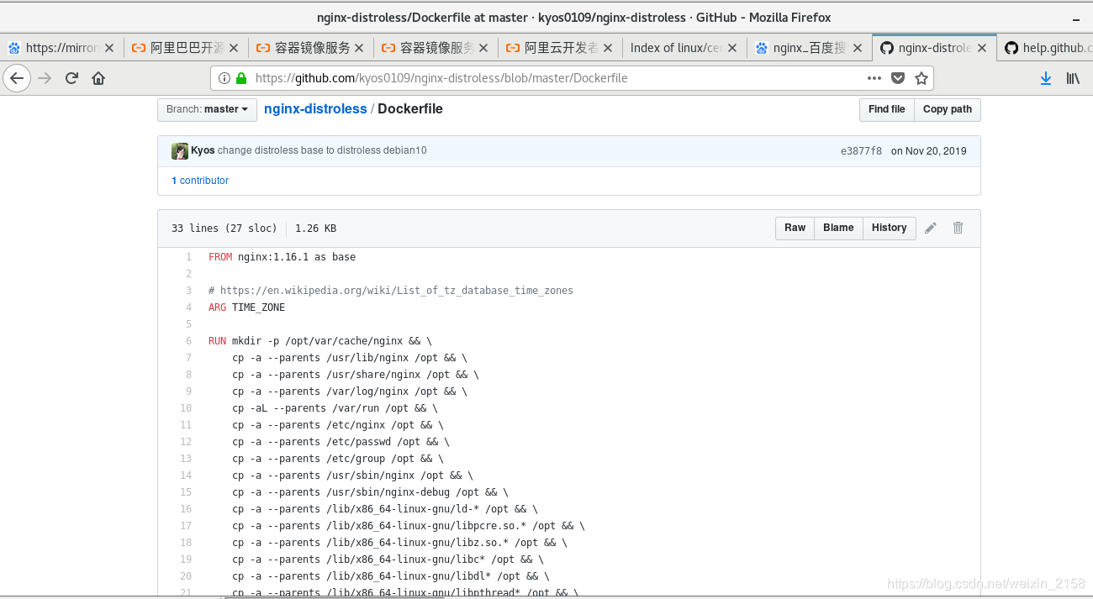
Task: Select line number 16
Action: click(186, 509)
